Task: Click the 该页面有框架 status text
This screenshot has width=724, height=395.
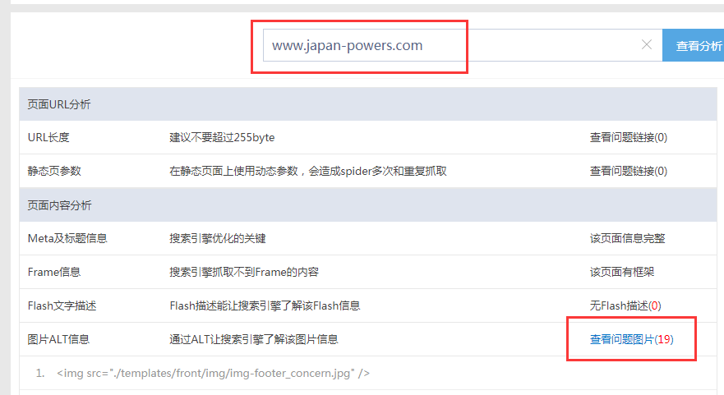Action: click(x=622, y=272)
